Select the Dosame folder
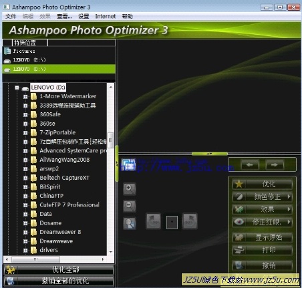The image size is (302, 288). (x=50, y=223)
